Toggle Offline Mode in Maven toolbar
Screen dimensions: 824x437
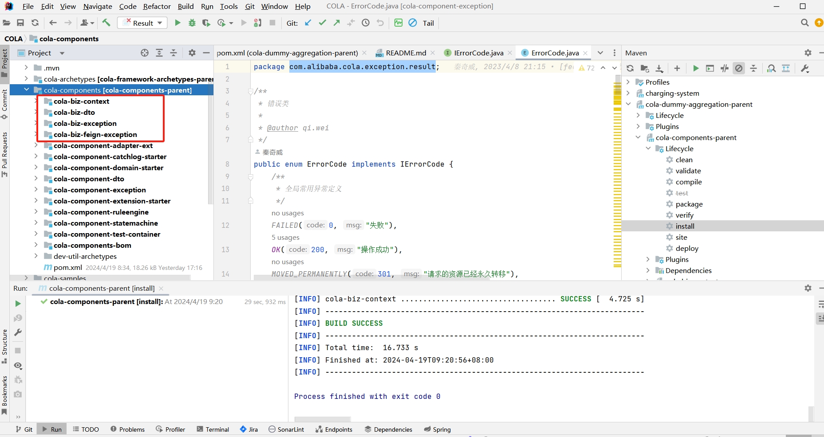click(725, 68)
